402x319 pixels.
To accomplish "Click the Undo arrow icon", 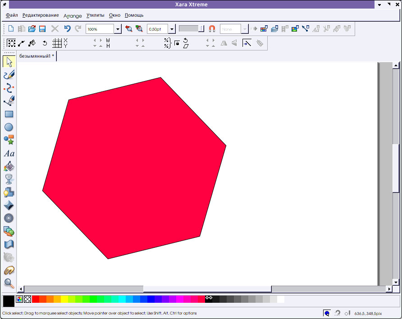I will tap(67, 29).
